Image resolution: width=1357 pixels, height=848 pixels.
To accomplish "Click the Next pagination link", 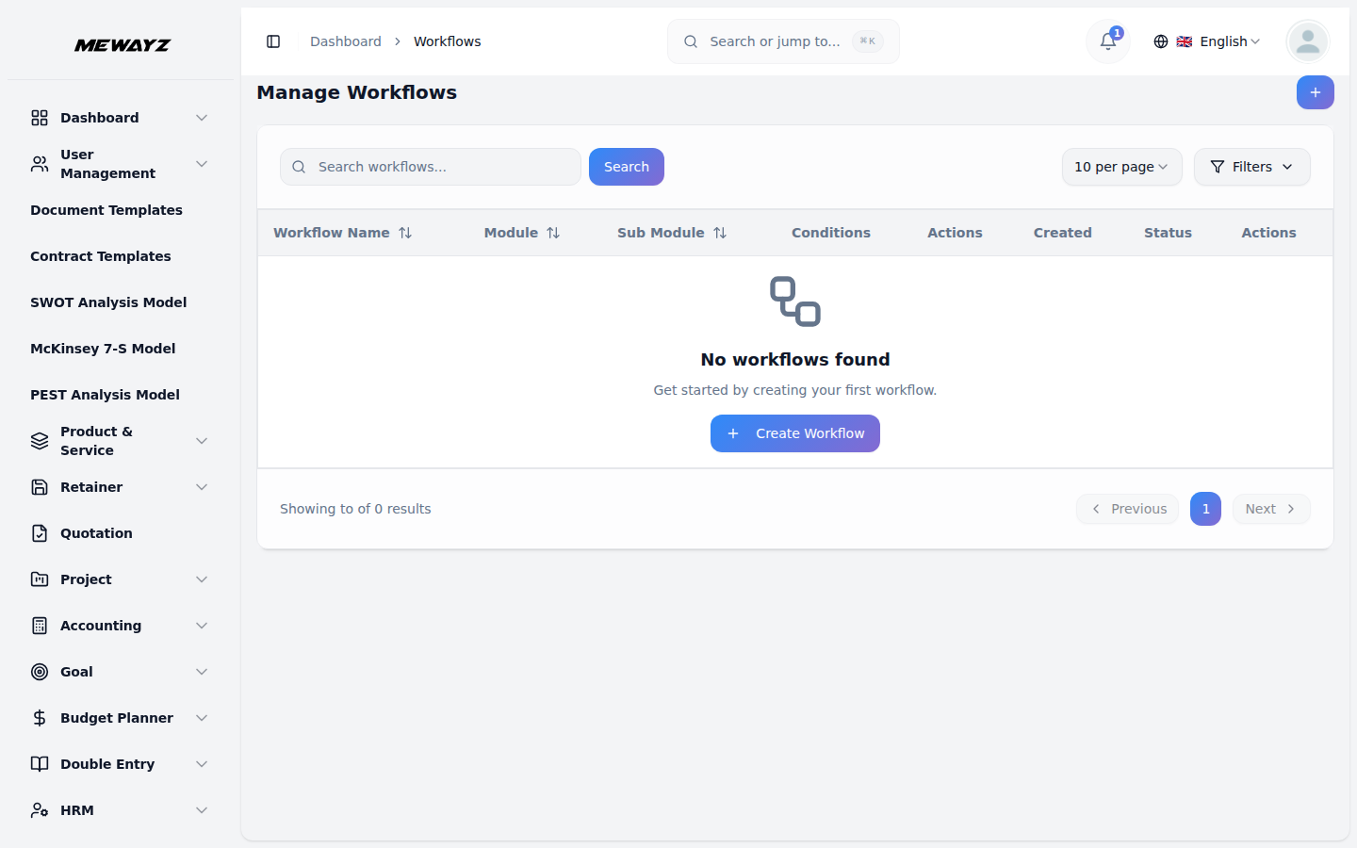I will (1270, 509).
